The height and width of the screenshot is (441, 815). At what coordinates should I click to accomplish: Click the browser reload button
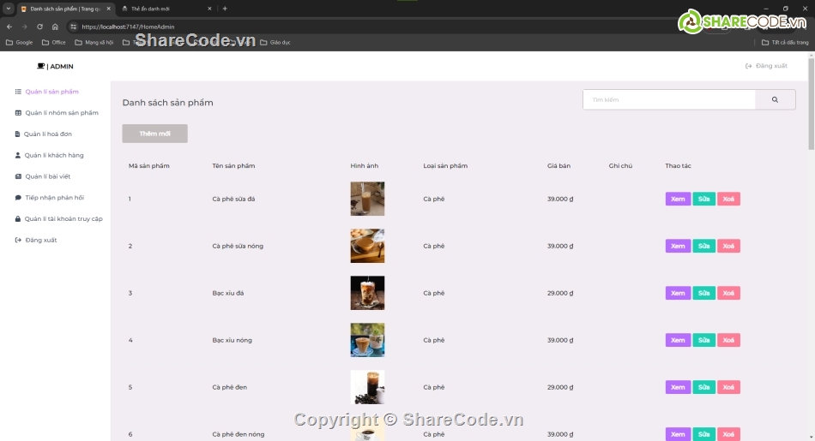point(39,27)
